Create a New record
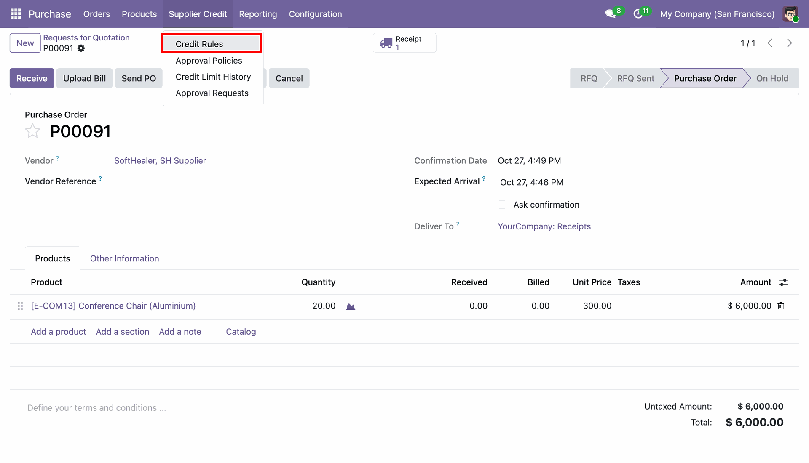The image size is (809, 463). click(x=25, y=43)
